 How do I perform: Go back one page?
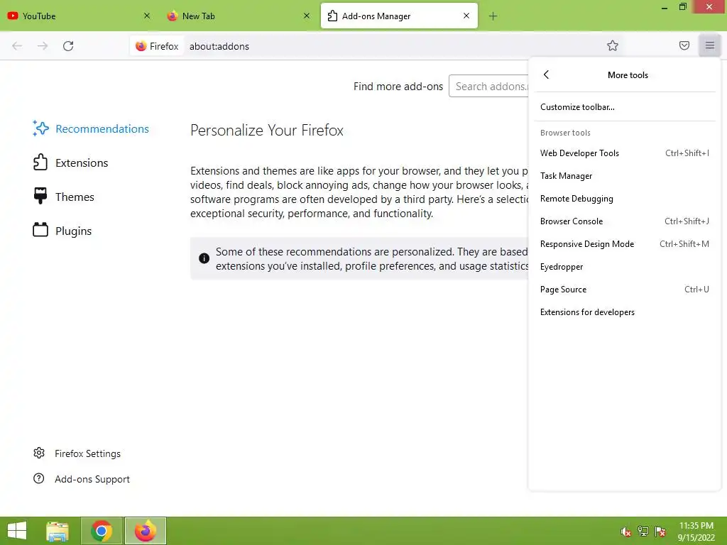(17, 46)
